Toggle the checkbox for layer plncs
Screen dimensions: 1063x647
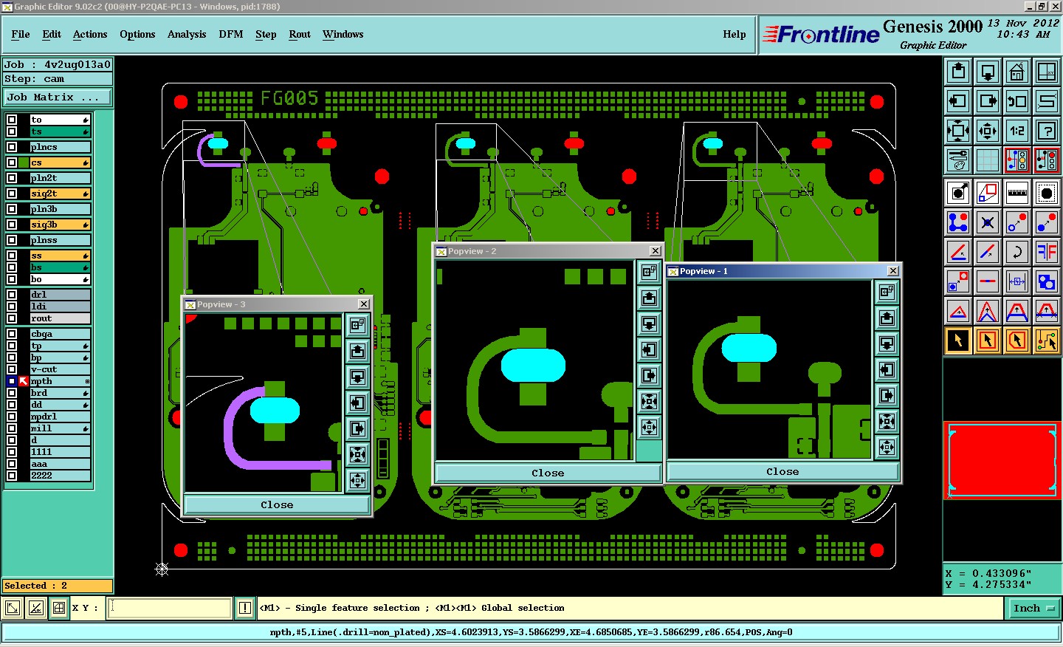(x=12, y=147)
